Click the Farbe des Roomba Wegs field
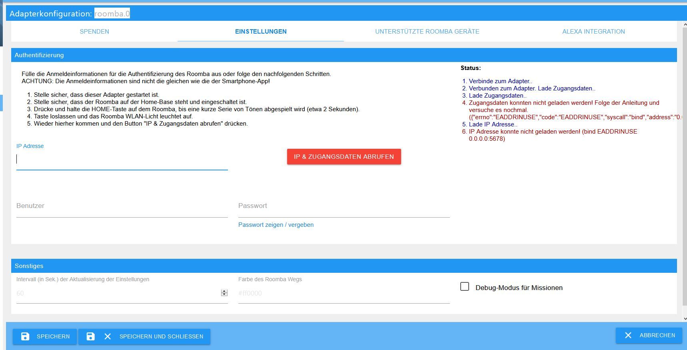 pos(344,293)
